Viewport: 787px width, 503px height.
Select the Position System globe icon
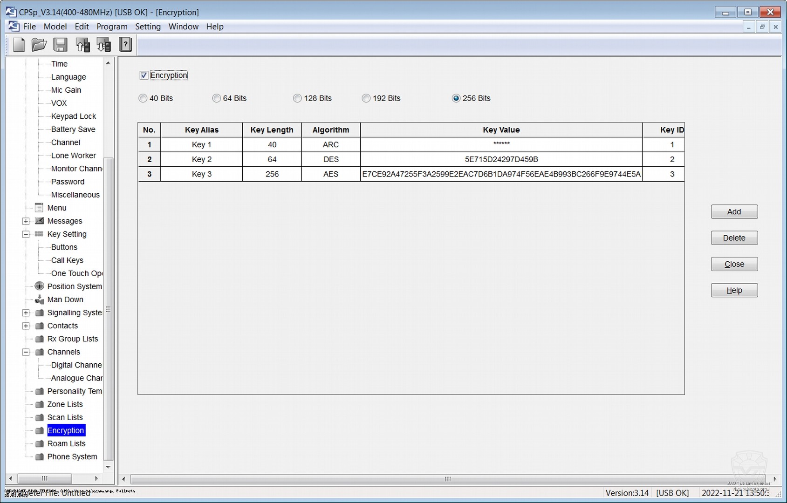[x=40, y=286]
